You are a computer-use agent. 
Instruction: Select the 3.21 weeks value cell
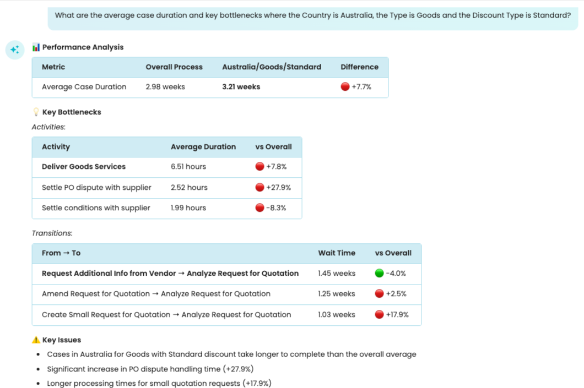241,87
